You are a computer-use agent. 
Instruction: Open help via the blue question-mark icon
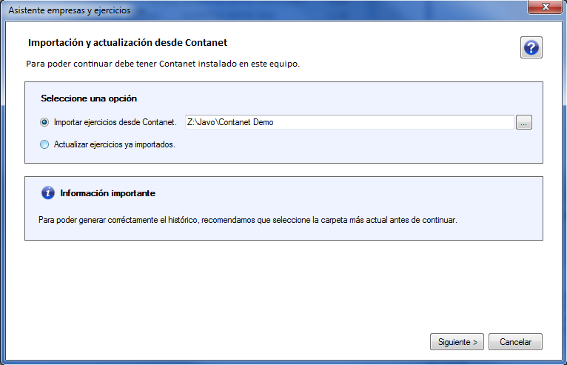click(531, 47)
